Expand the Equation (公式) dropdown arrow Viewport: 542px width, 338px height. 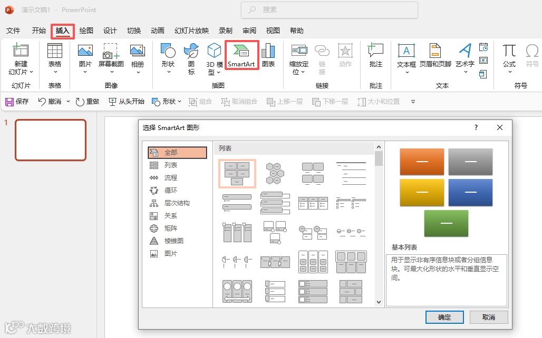pos(510,72)
